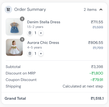Click the shopping cart icon beside Order Summary
The width and height of the screenshot is (109, 107).
[8, 9]
